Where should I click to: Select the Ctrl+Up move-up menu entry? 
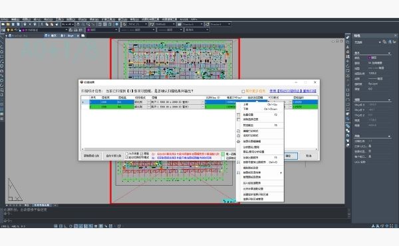click(x=260, y=105)
